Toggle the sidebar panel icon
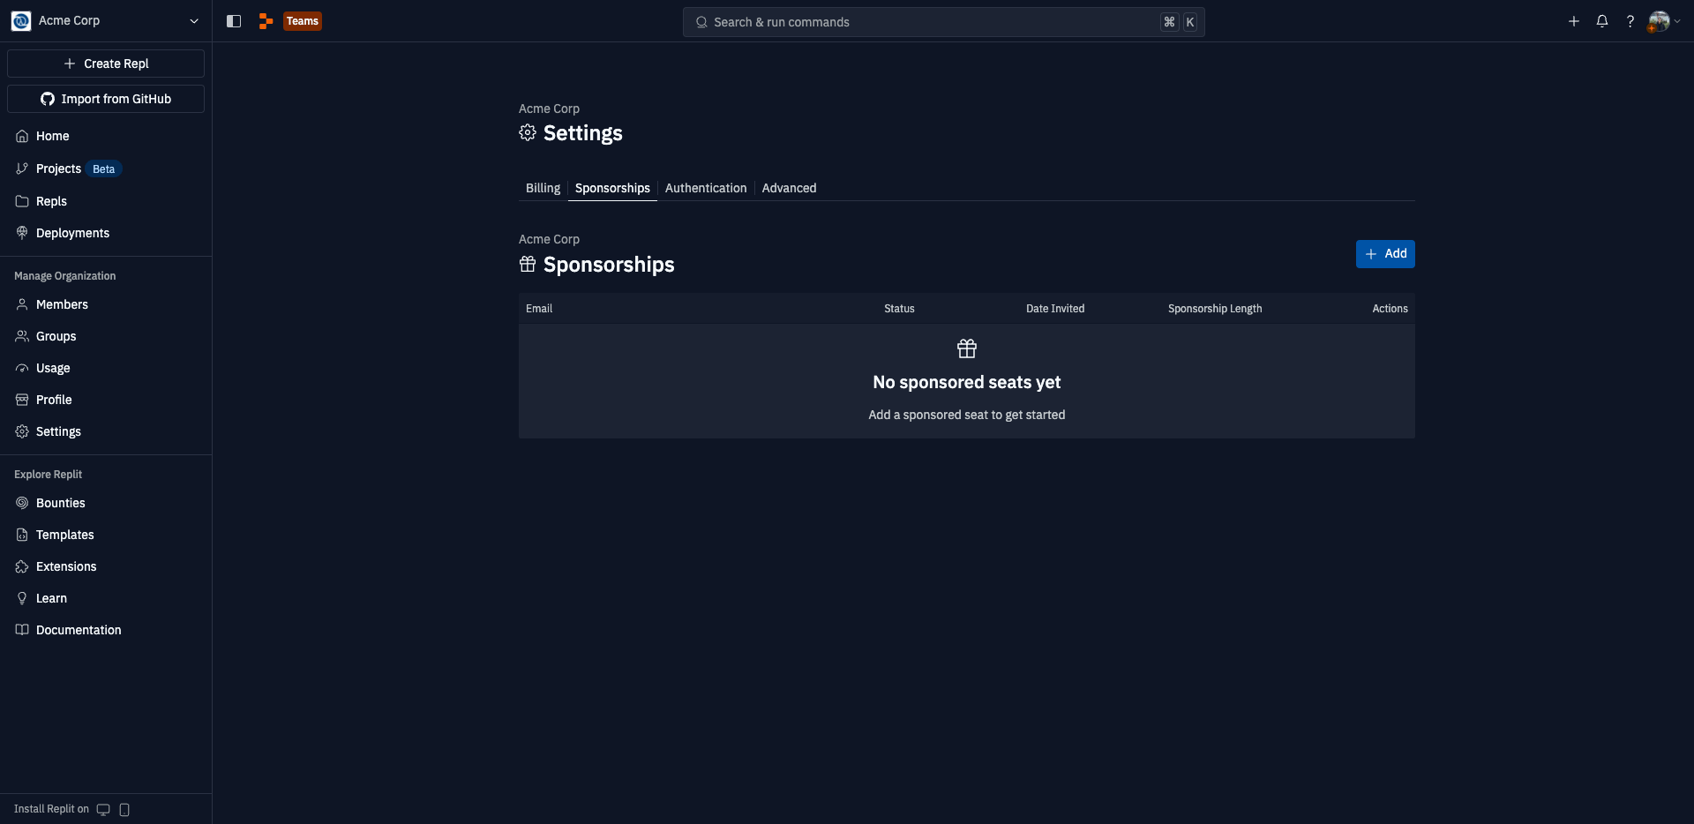 (x=234, y=21)
